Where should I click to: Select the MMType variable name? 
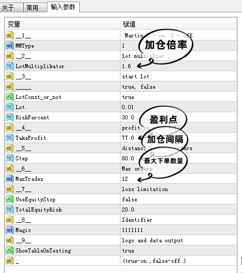(25, 46)
